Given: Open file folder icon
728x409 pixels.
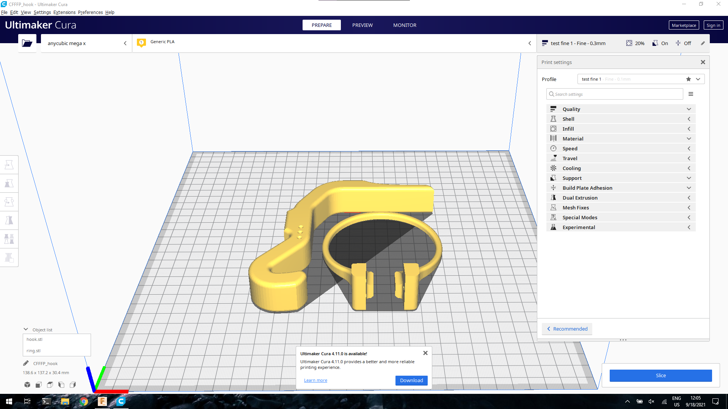Looking at the screenshot, I should point(27,43).
